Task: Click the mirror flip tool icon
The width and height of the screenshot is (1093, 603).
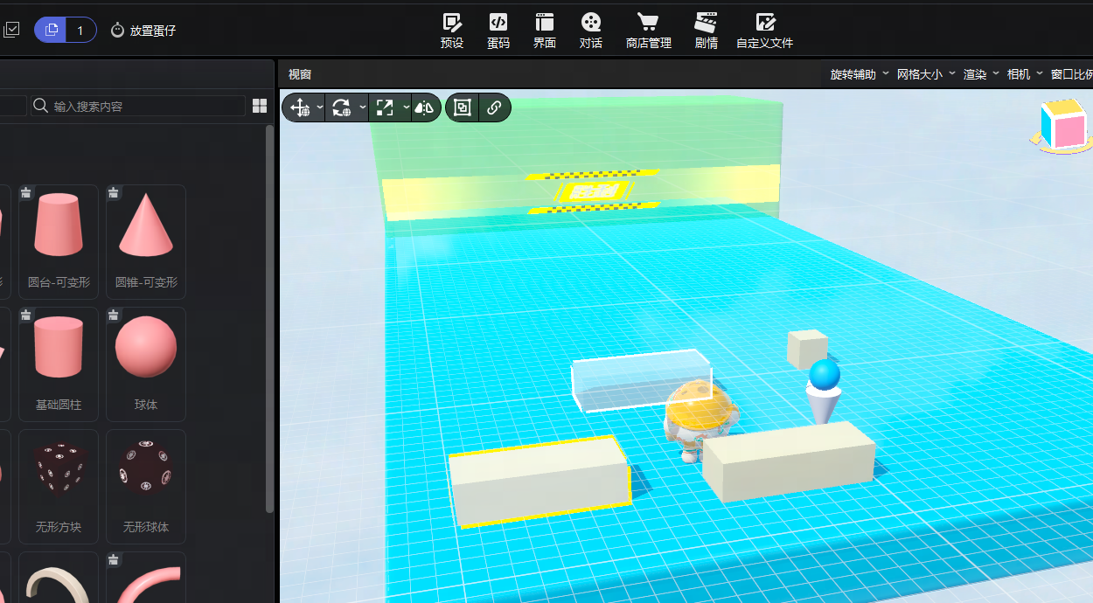Action: coord(424,107)
